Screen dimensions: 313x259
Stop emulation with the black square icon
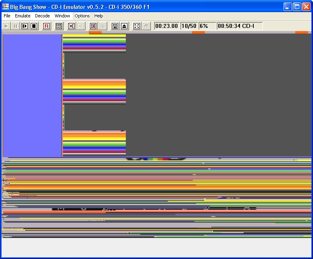[x=34, y=26]
